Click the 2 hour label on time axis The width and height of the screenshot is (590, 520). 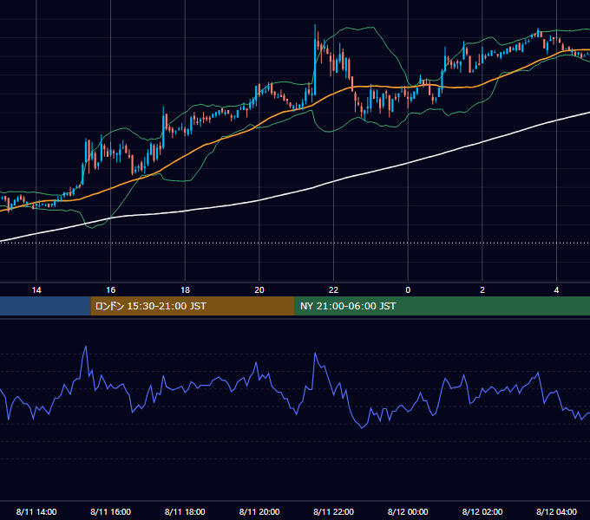coord(482,290)
